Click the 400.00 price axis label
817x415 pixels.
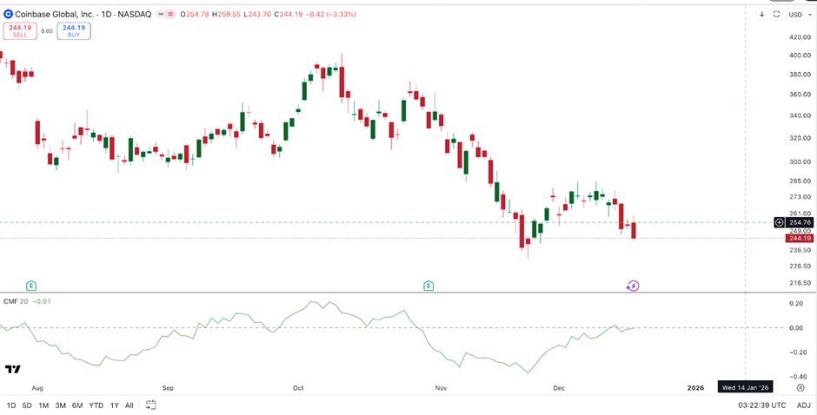tap(800, 56)
